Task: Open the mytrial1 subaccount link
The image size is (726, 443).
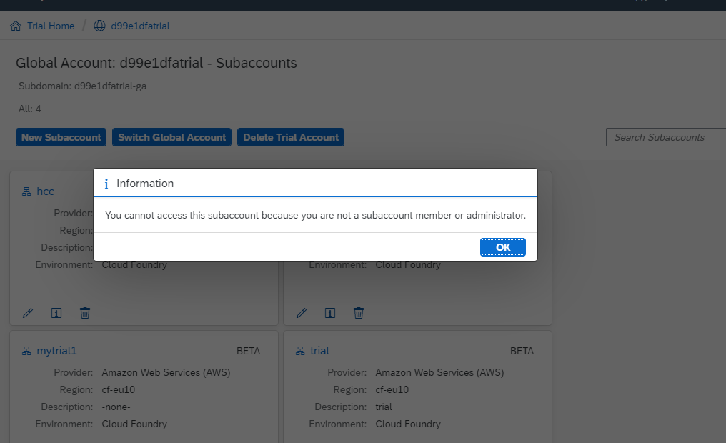Action: coord(56,351)
